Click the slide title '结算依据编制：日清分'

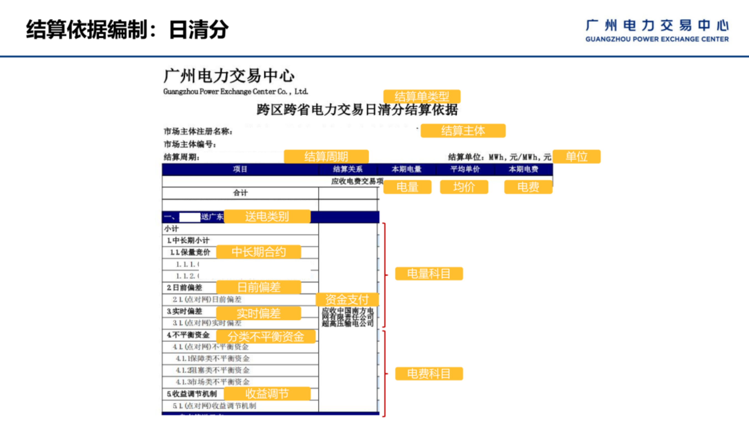click(x=127, y=29)
